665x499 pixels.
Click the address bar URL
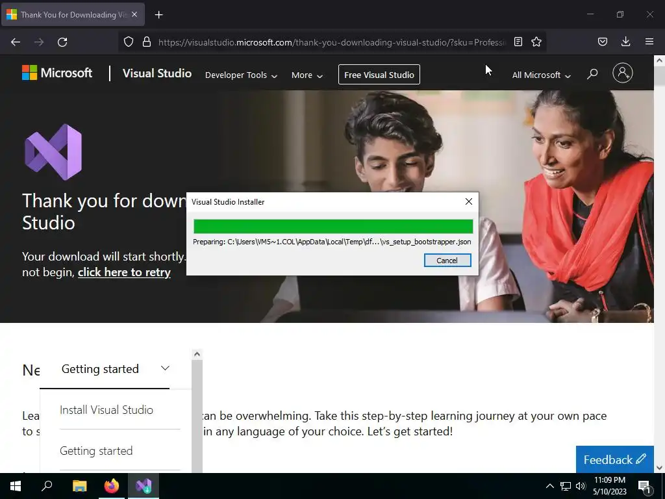click(x=332, y=42)
